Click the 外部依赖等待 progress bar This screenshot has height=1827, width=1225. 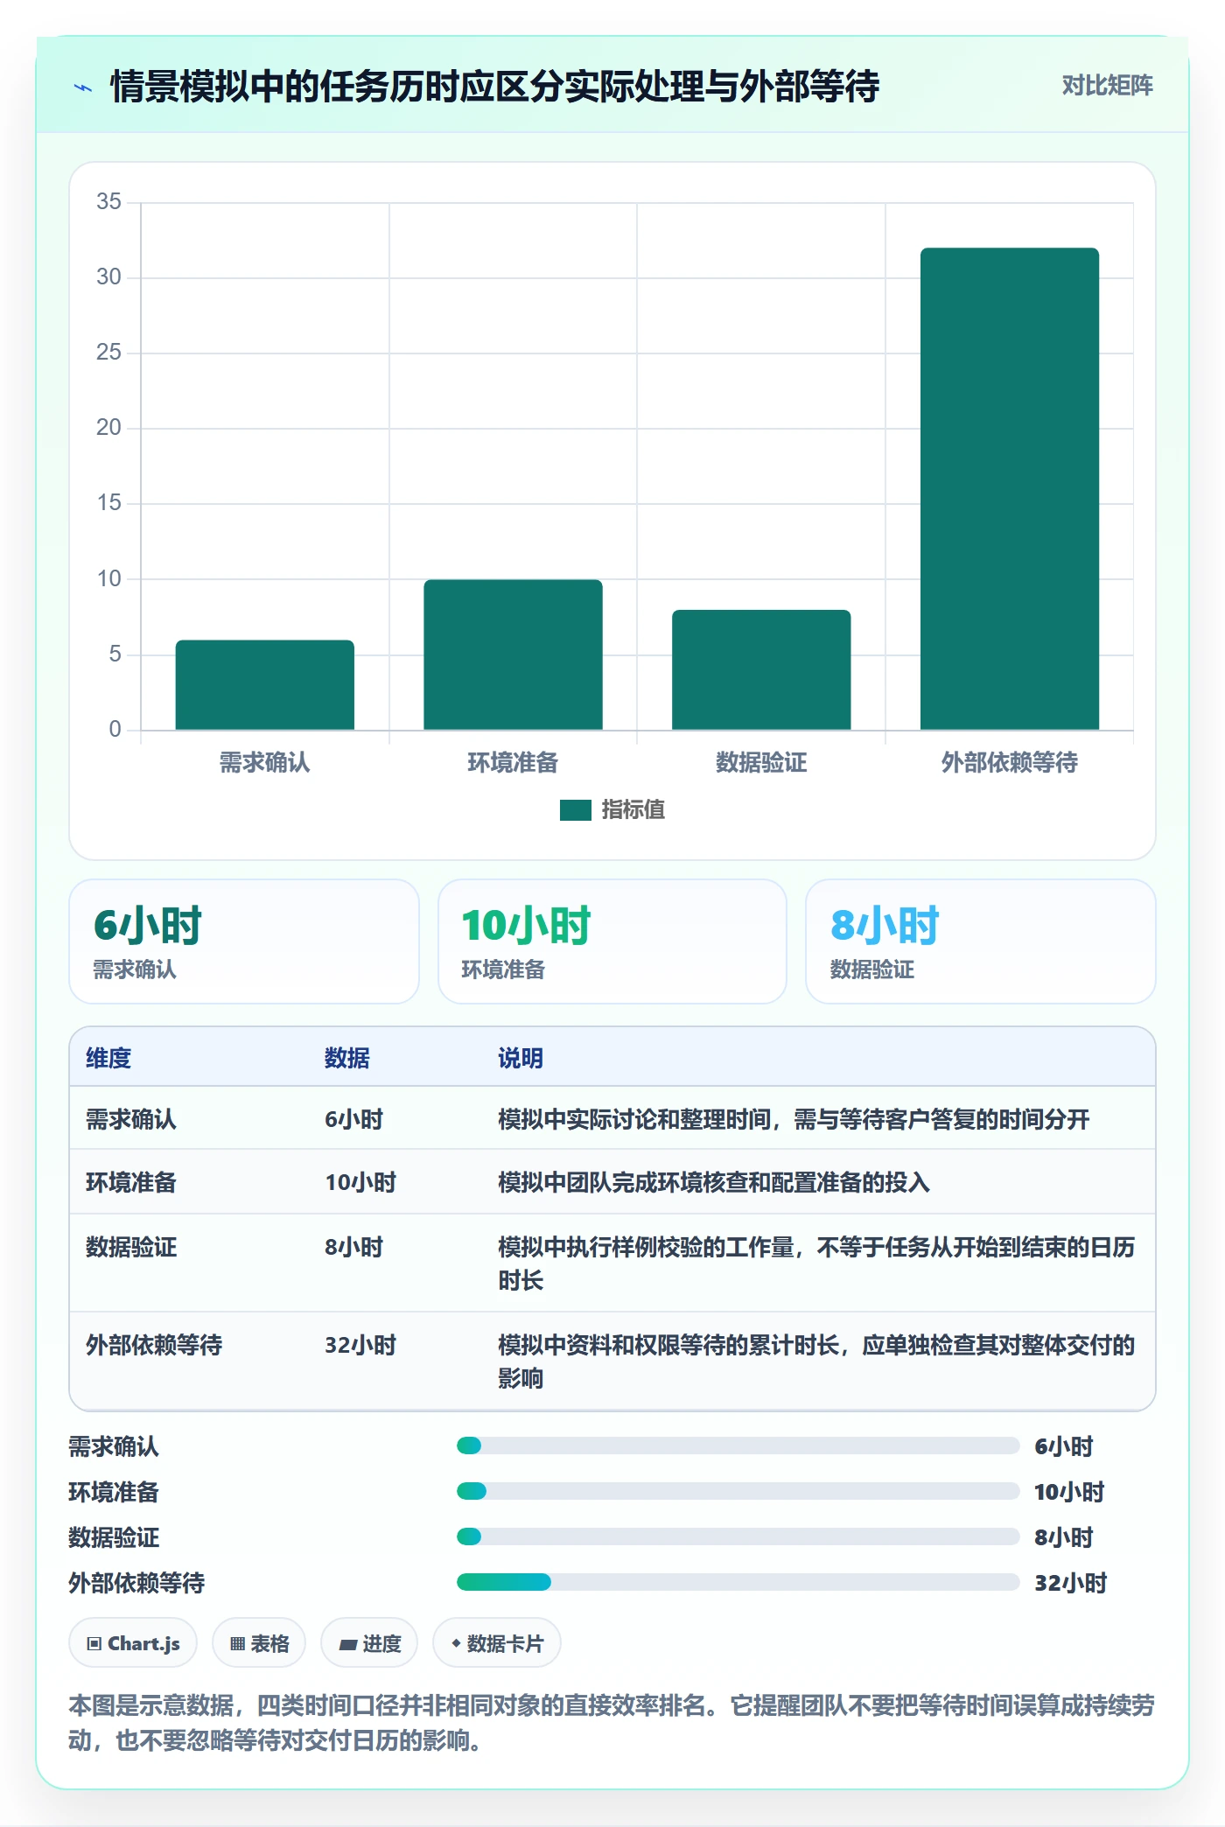pyautogui.click(x=738, y=1582)
